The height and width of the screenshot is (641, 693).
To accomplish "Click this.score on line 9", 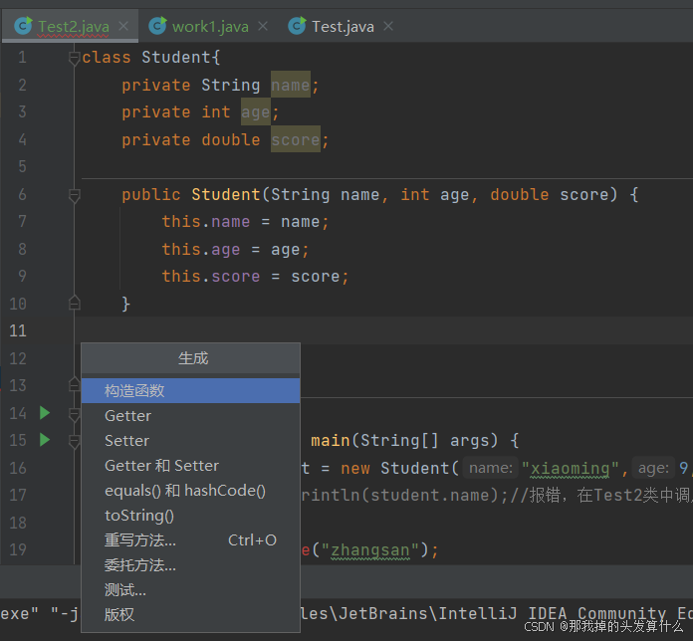I will [x=211, y=276].
